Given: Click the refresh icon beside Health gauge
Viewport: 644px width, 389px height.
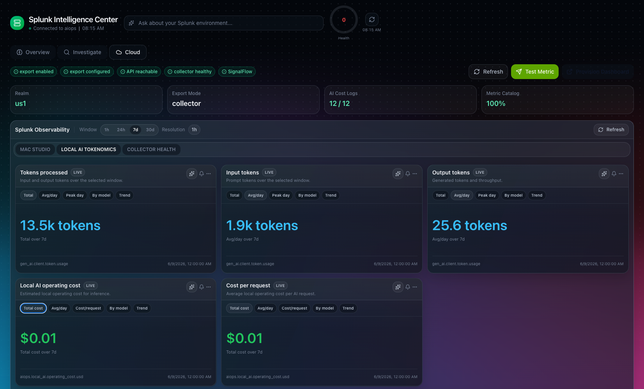Looking at the screenshot, I should (x=372, y=19).
